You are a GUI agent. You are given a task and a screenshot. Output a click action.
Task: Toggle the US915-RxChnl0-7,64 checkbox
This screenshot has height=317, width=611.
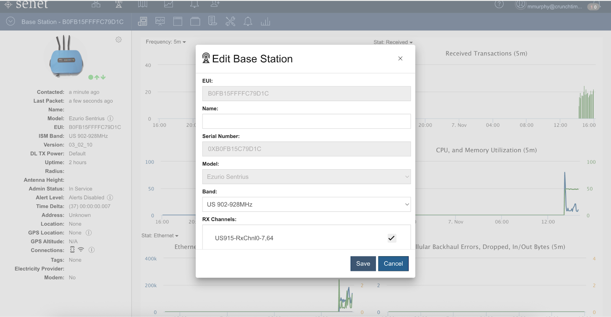(x=391, y=238)
